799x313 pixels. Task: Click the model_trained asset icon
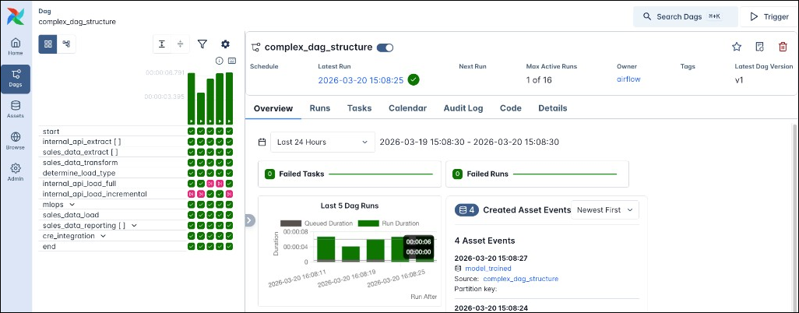458,268
